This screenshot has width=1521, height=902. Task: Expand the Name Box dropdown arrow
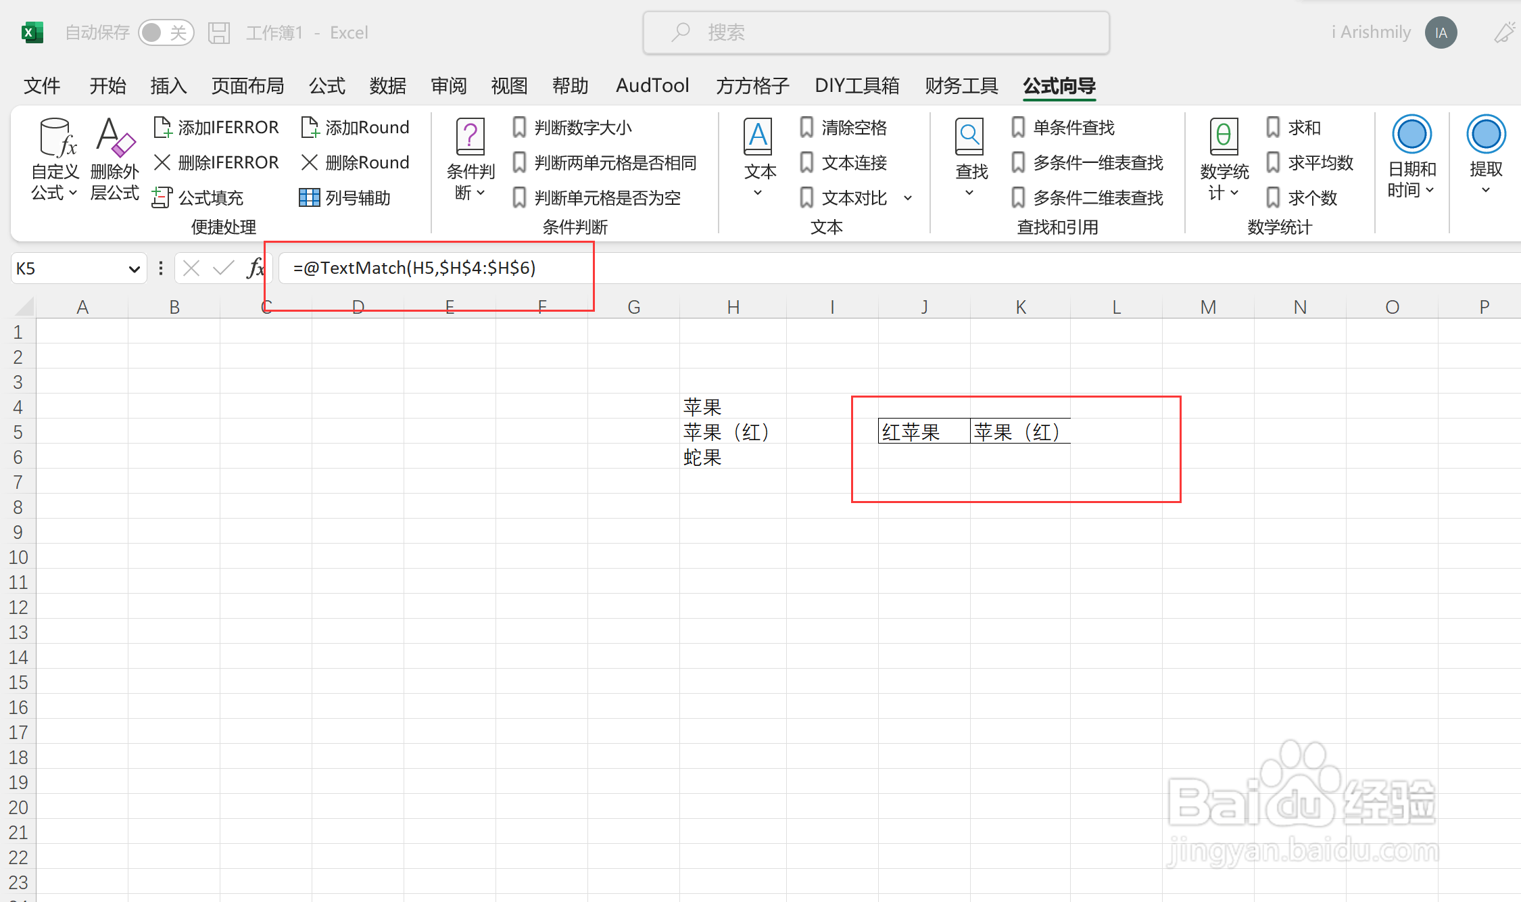click(x=134, y=269)
